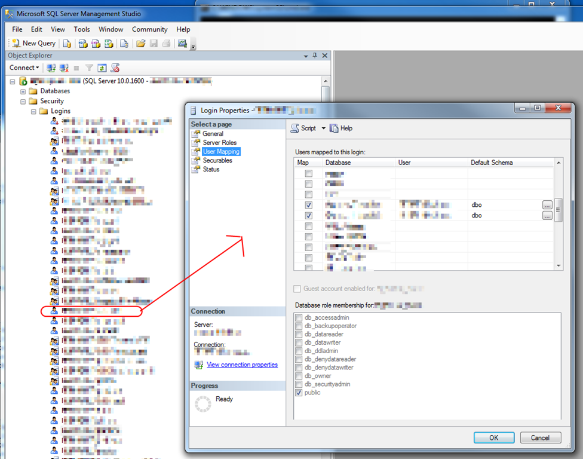
Task: Click the Disconnect server icon
Action: (x=64, y=68)
